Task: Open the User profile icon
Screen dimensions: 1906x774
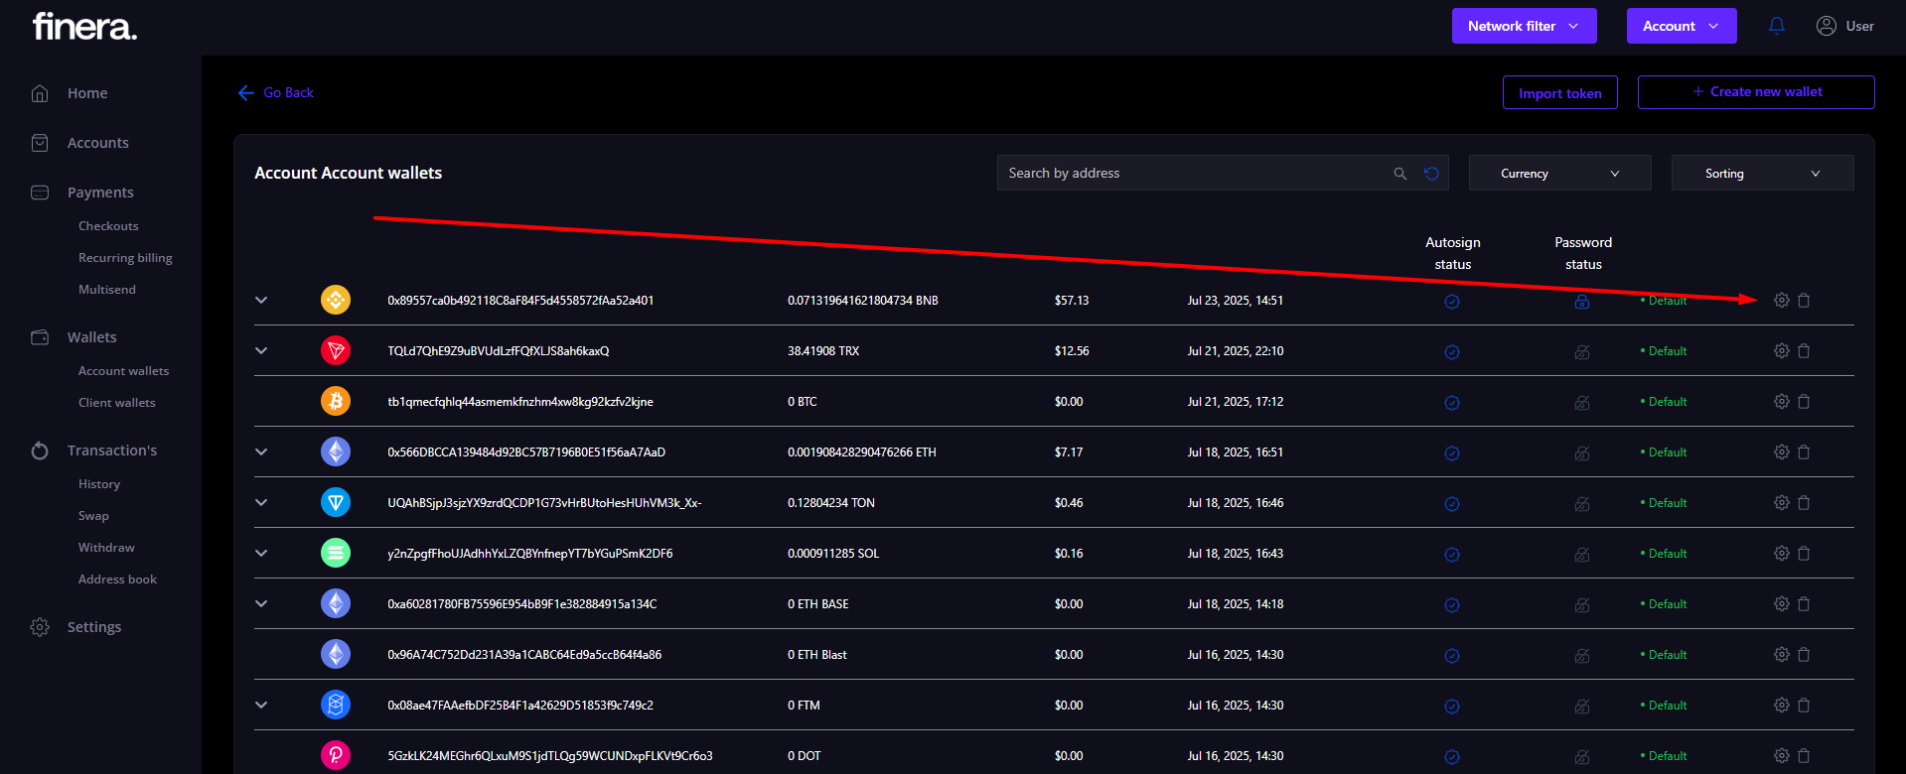Action: tap(1826, 26)
